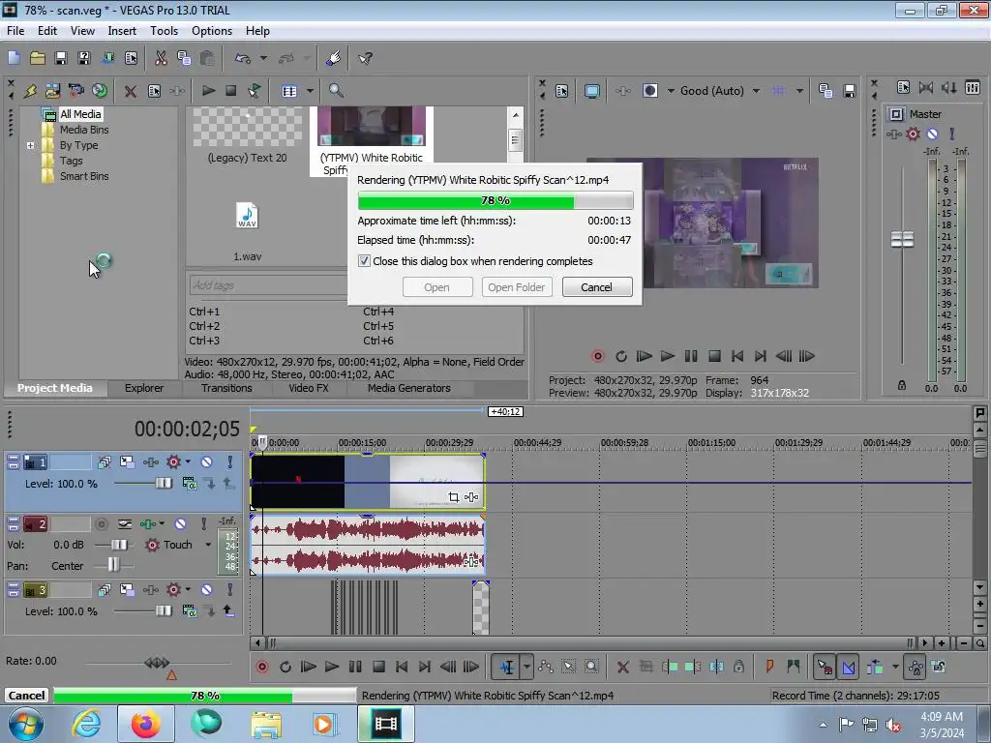Click the Lock event padlock icon
Screen dimensions: 991x743
738,667
